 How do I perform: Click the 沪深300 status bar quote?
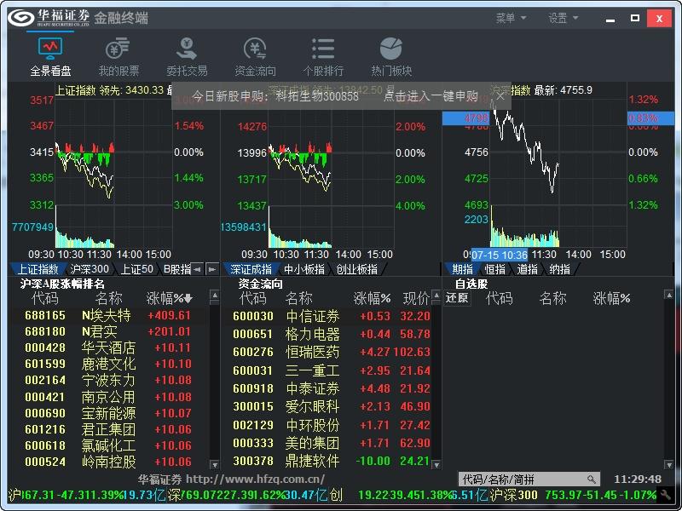click(572, 495)
